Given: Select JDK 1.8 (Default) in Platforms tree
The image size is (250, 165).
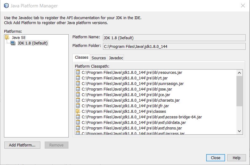Looking at the screenshot, I should [x=32, y=43].
